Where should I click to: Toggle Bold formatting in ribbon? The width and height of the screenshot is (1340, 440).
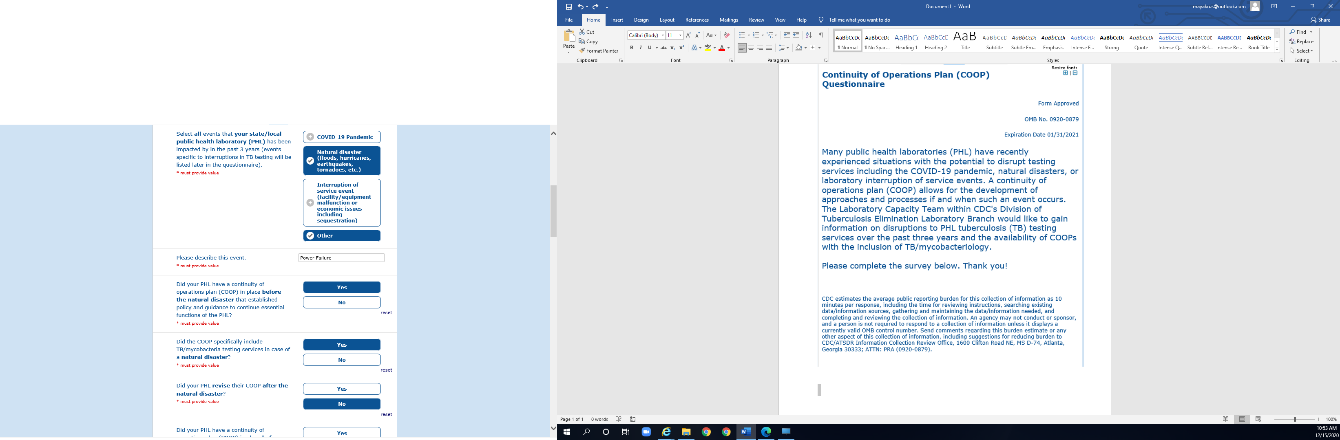[632, 48]
